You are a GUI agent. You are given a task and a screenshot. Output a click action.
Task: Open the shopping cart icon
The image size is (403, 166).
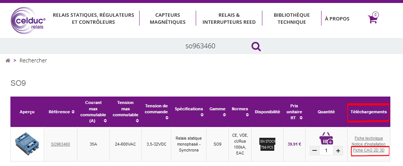(x=373, y=19)
